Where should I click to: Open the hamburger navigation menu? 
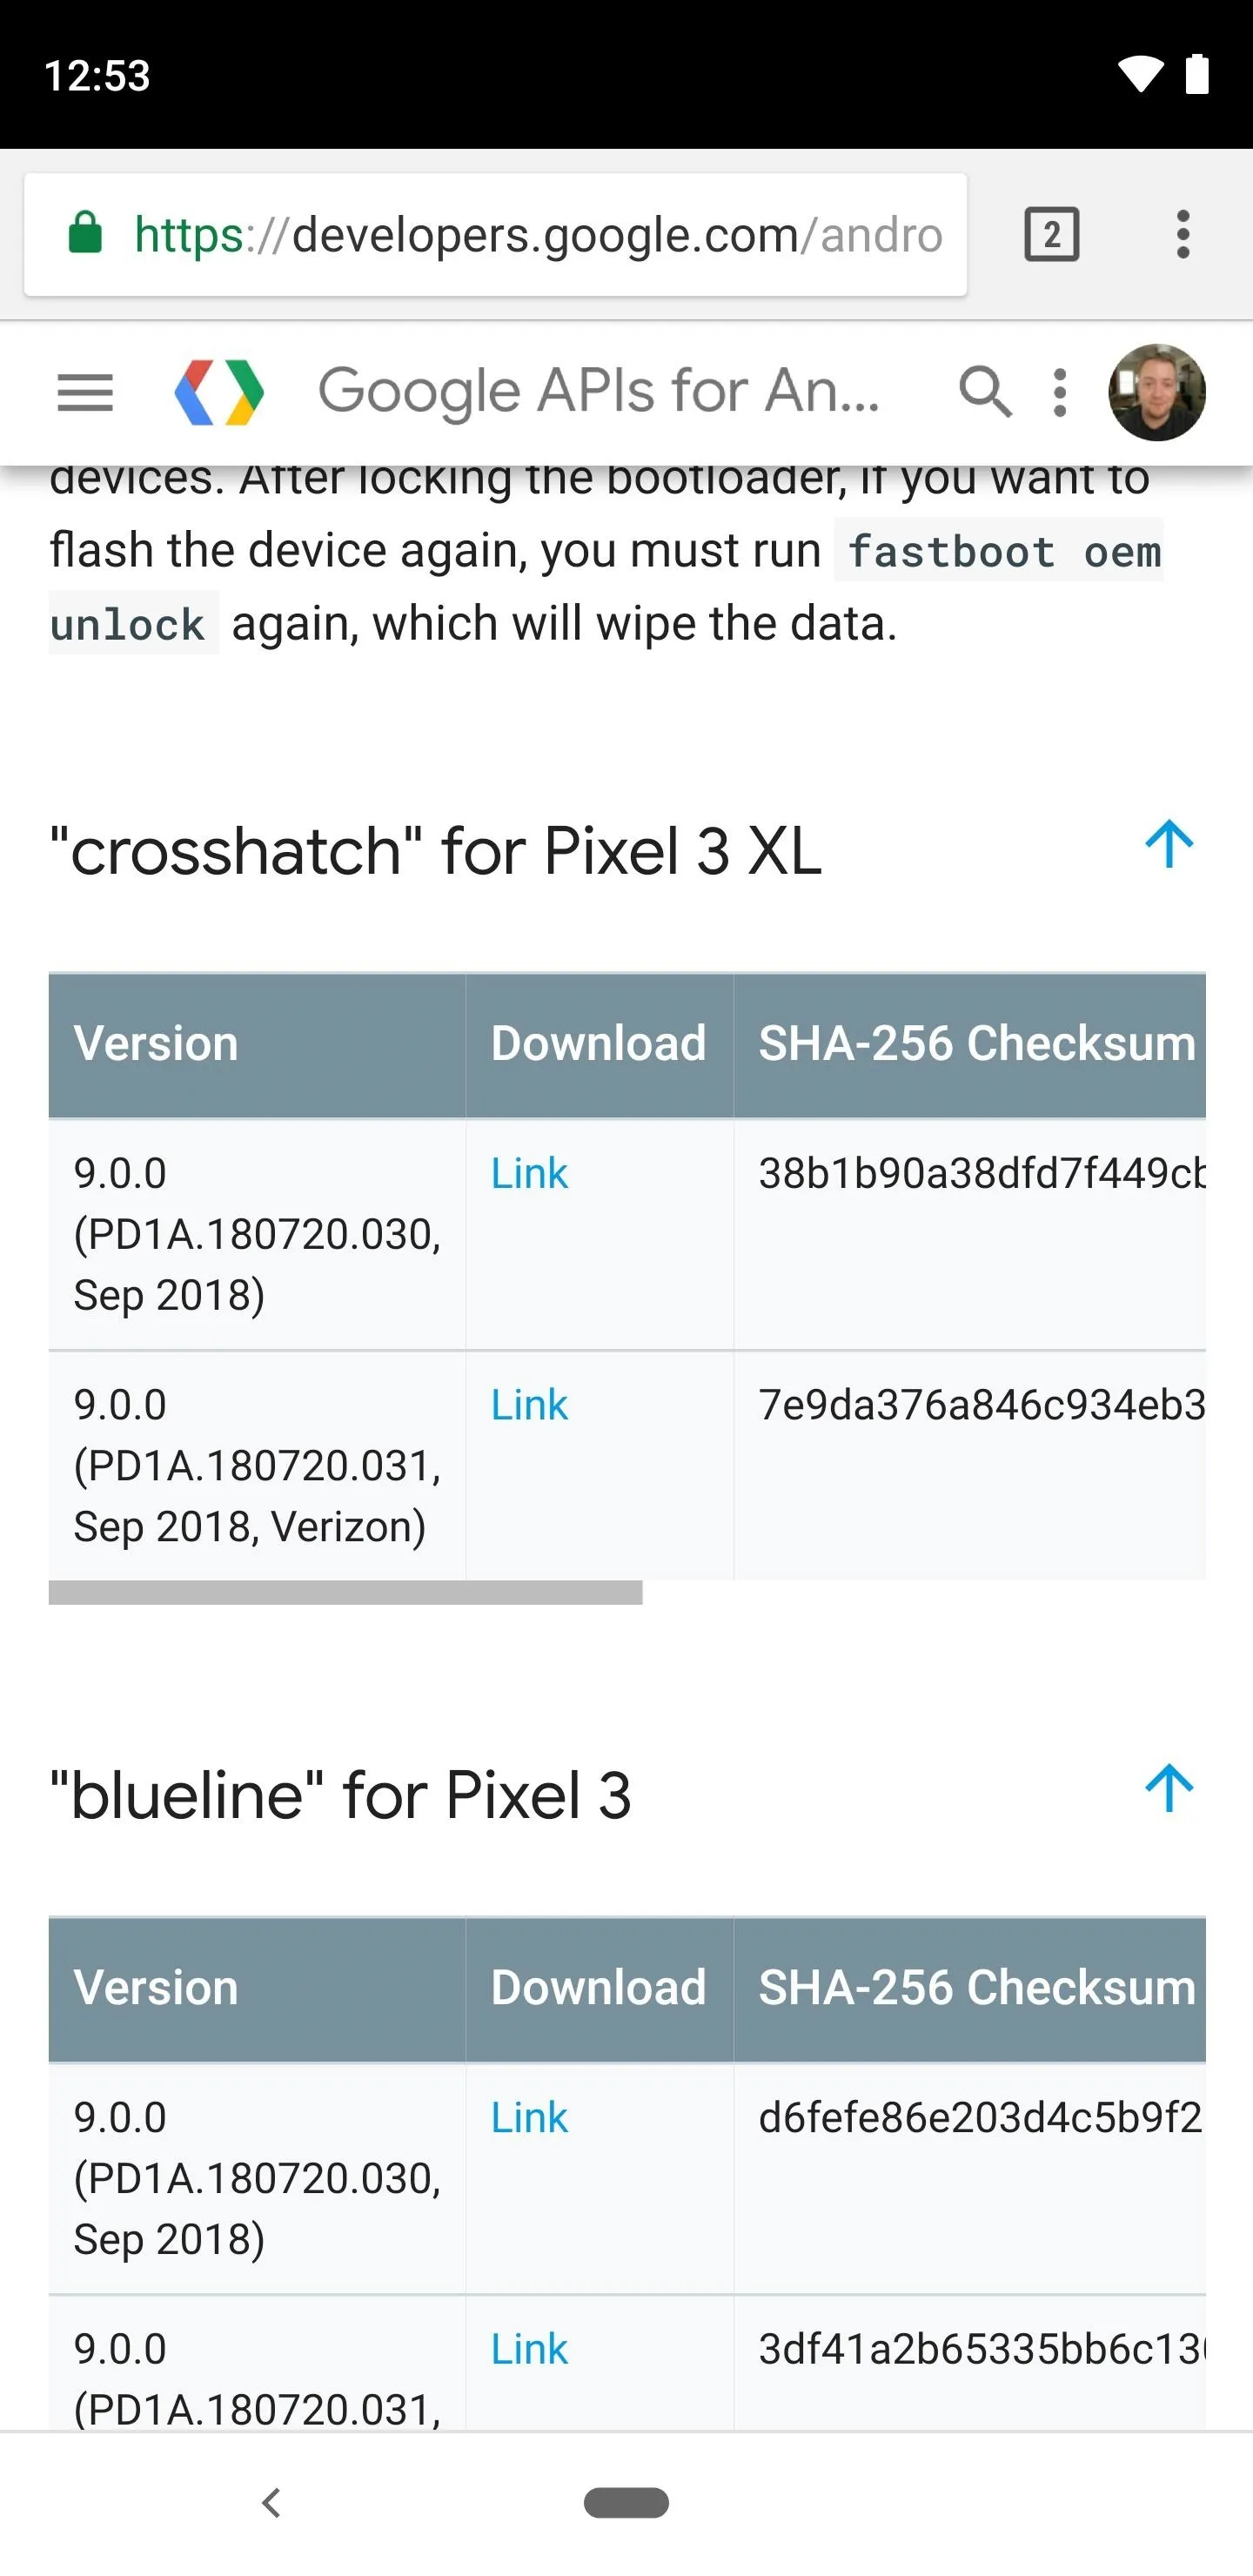[85, 392]
